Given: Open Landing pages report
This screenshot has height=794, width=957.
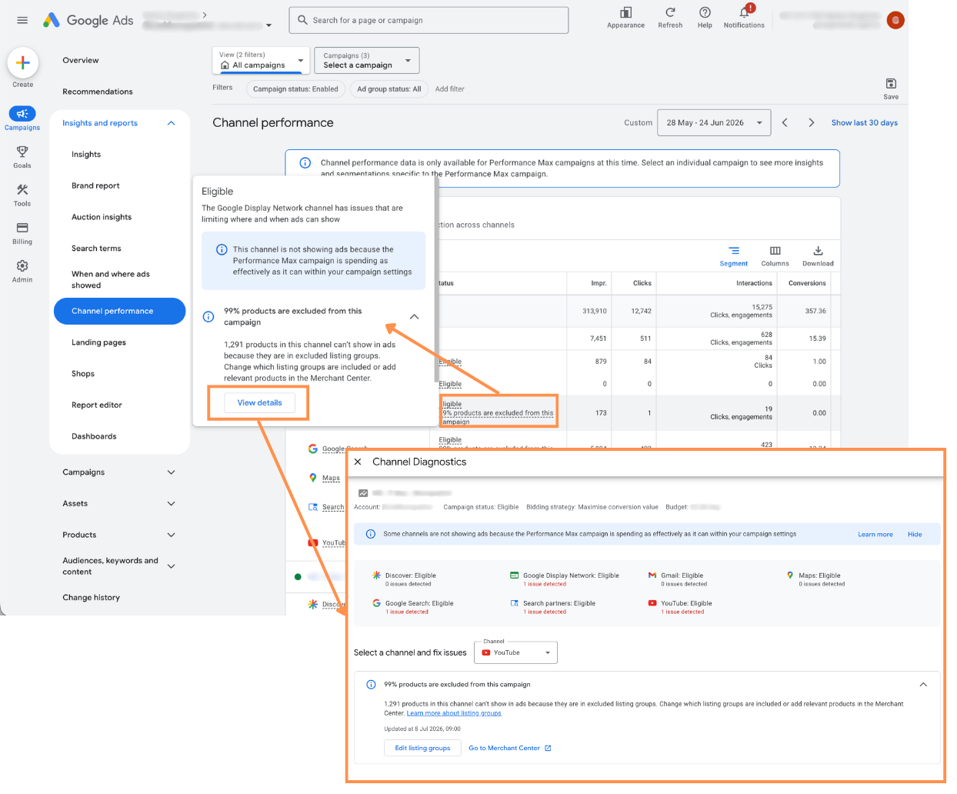Looking at the screenshot, I should tap(98, 342).
